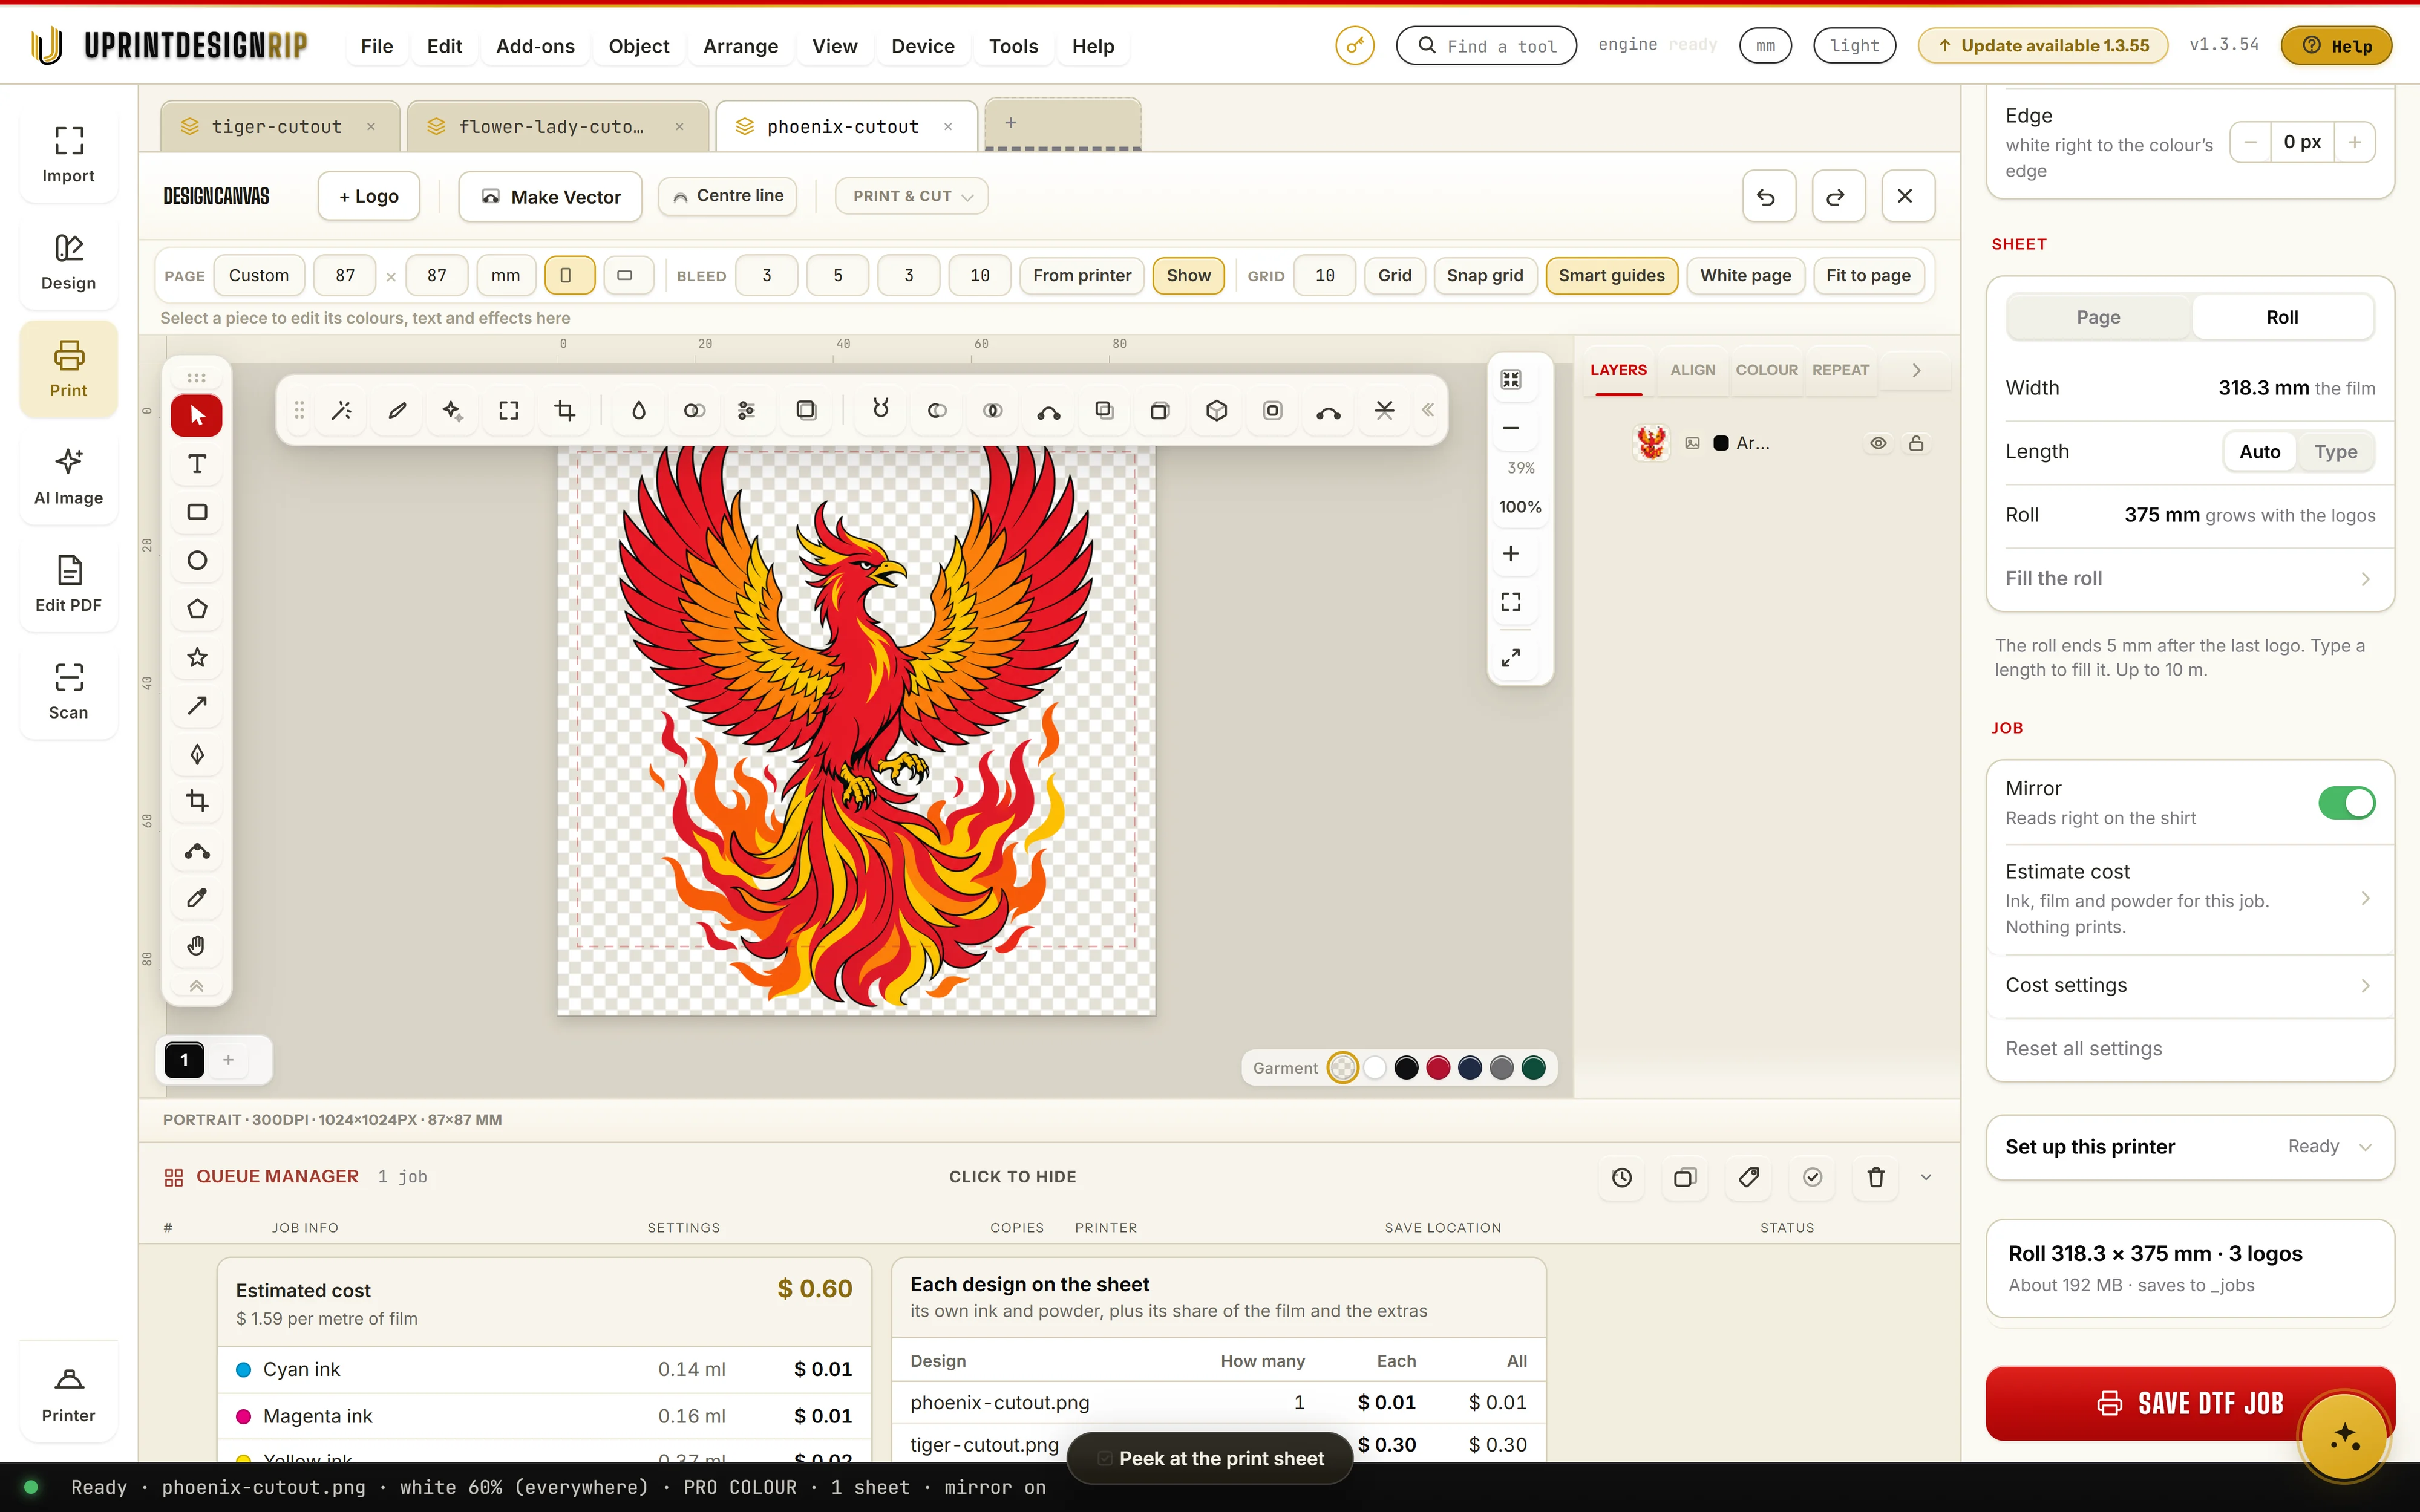Select the Hand pan tool
2420x1512 pixels.
click(x=197, y=945)
